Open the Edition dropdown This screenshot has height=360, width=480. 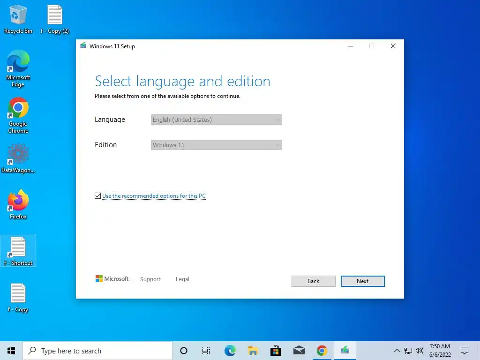pos(217,145)
